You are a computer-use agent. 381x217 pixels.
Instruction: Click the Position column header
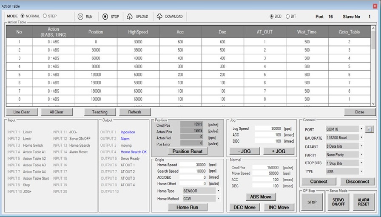(x=96, y=32)
